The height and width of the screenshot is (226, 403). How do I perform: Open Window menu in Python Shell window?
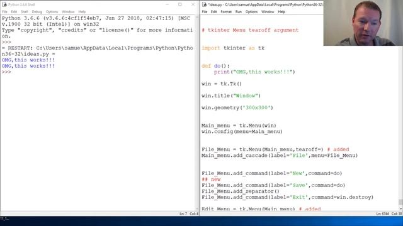[68, 12]
